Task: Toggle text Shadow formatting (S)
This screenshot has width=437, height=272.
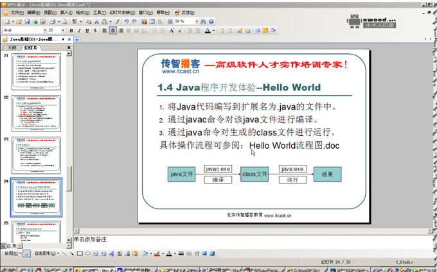Action: click(x=95, y=31)
